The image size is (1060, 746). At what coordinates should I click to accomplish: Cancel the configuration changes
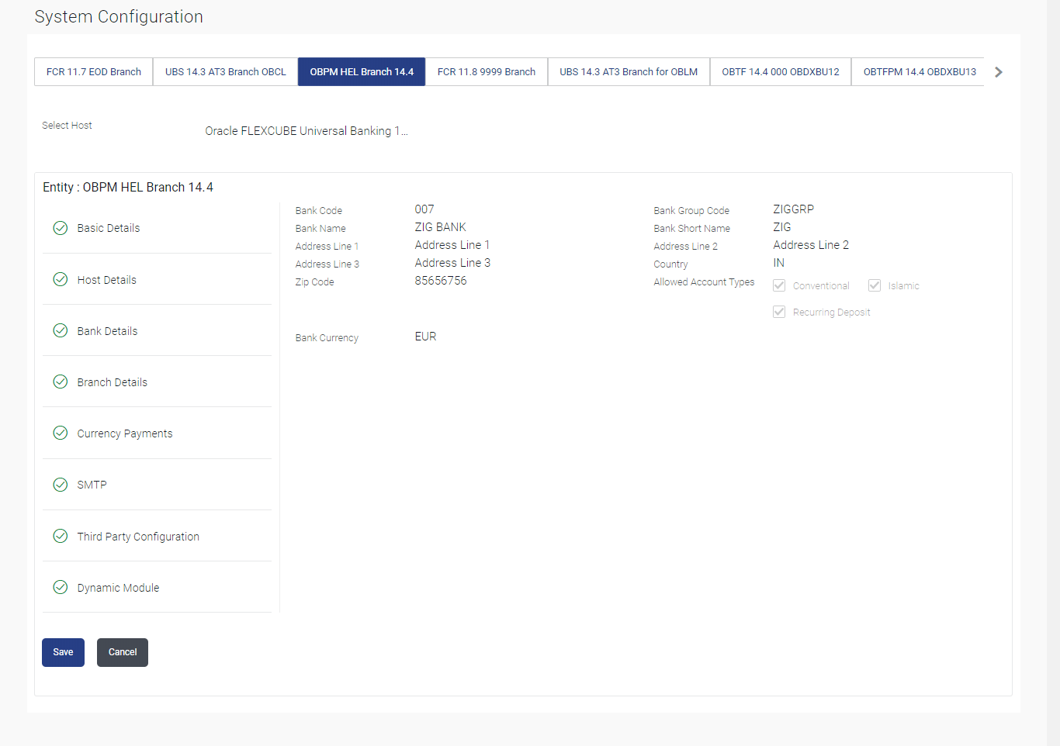123,652
